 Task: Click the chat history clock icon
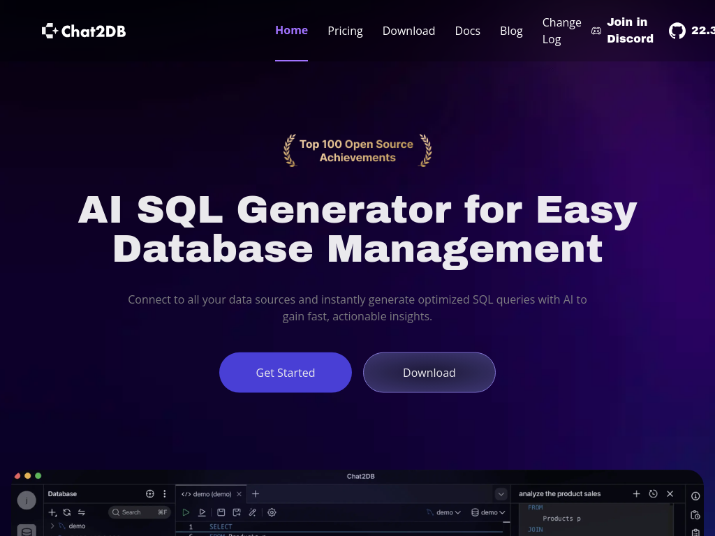coord(653,493)
